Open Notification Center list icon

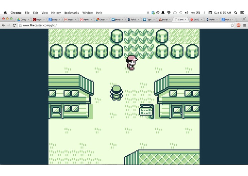point(242,12)
